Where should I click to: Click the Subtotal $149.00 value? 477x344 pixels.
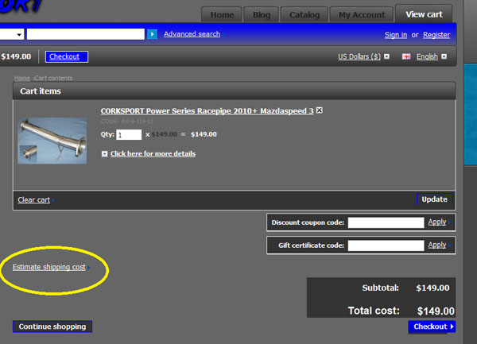click(x=432, y=288)
